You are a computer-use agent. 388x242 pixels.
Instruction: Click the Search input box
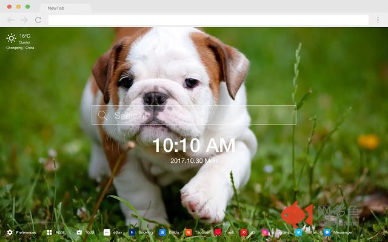point(200,115)
